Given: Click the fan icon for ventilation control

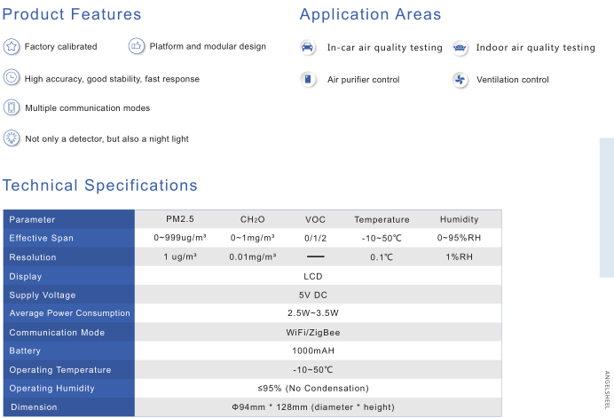Looking at the screenshot, I should [460, 80].
